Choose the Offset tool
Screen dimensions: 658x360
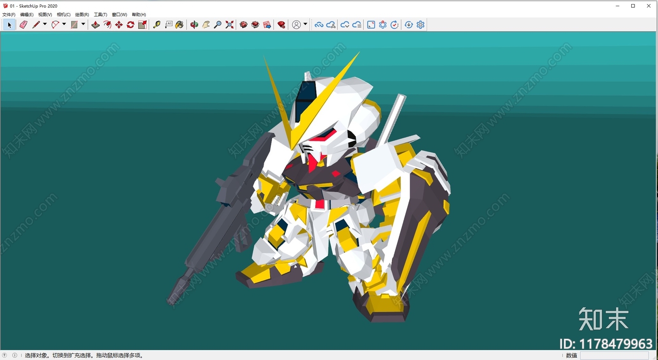coord(107,25)
